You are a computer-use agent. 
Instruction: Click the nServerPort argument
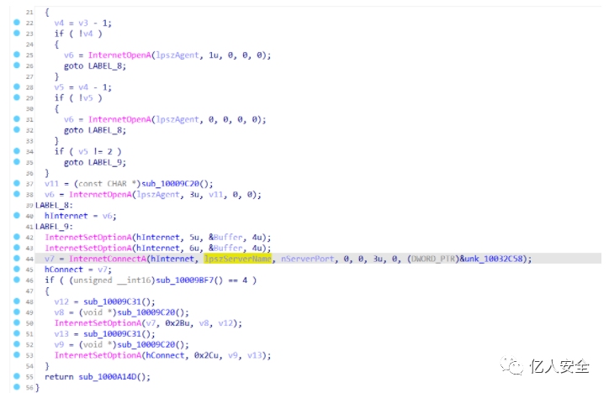tap(307, 259)
